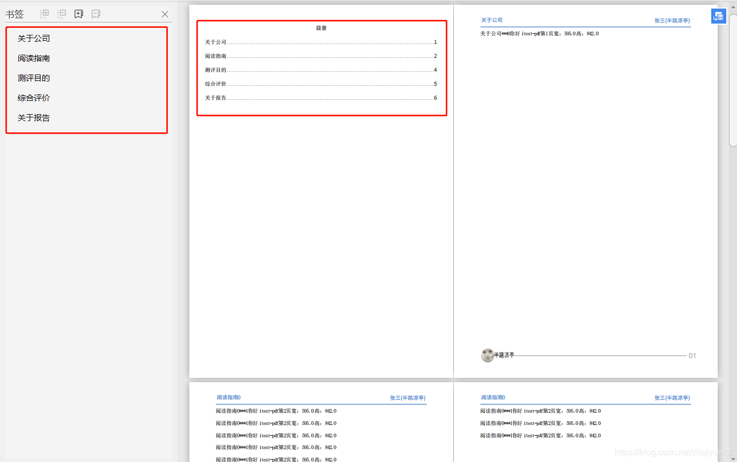Expand all bookmarks with the tree-plus icon

pyautogui.click(x=45, y=13)
